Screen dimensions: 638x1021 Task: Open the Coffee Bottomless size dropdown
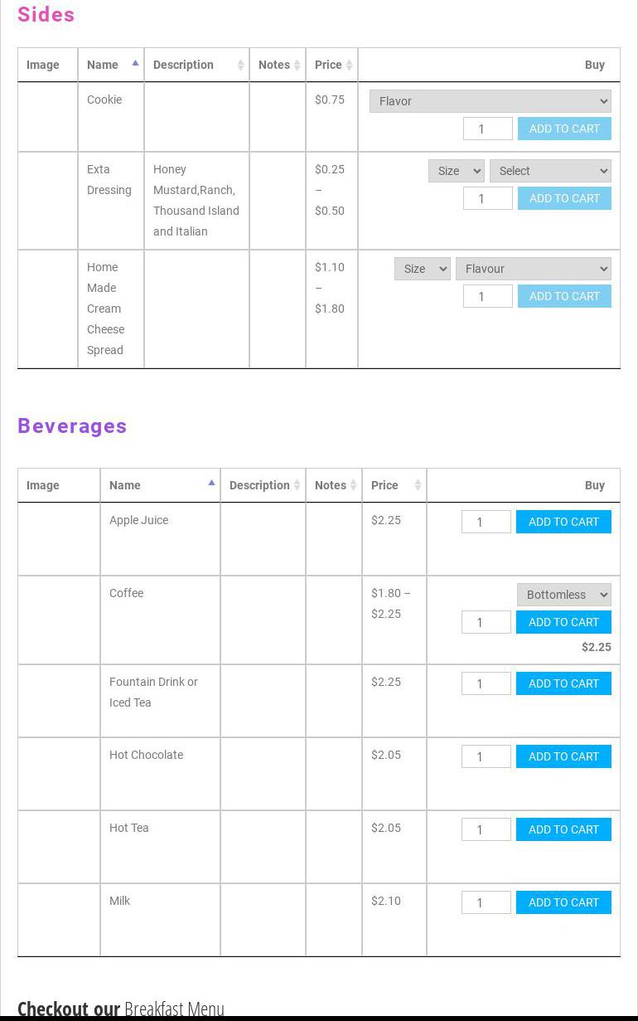pyautogui.click(x=563, y=595)
